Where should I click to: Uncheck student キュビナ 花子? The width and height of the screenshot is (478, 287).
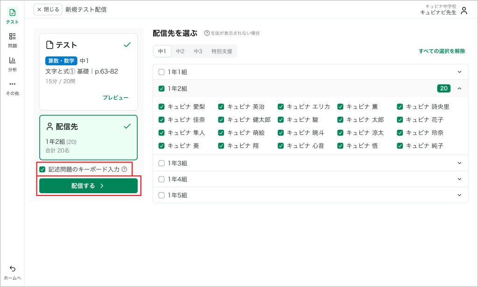[400, 120]
